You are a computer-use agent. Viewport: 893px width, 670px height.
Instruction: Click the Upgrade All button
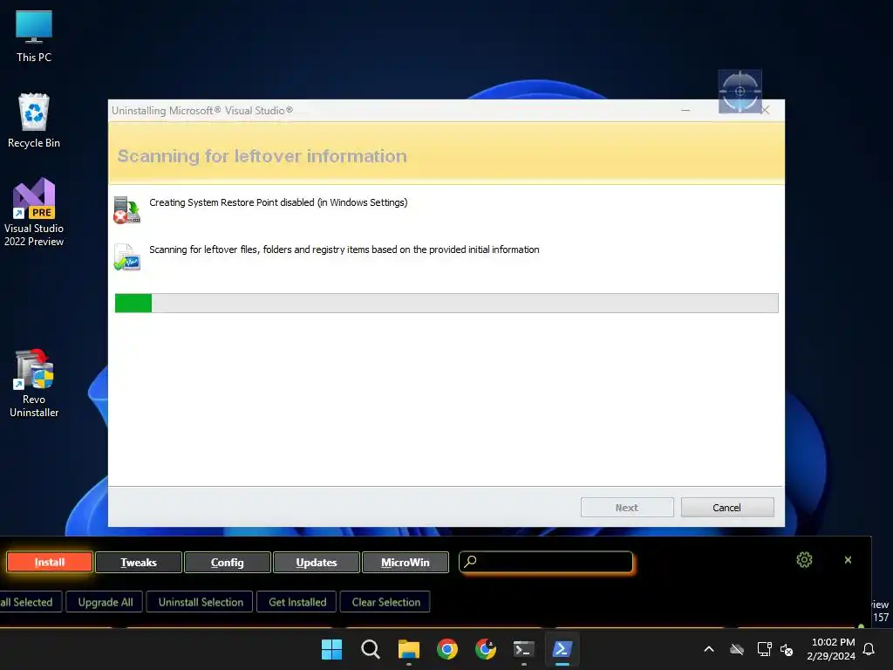106,602
